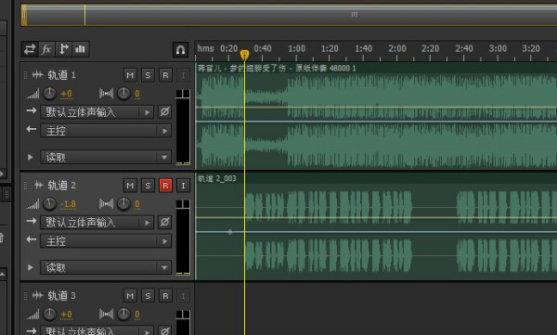Arm 轨道 3 for recording
This screenshot has height=335, width=557.
point(165,296)
